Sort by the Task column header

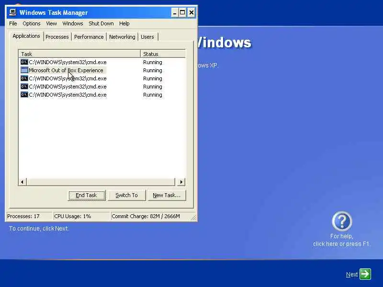(79, 54)
